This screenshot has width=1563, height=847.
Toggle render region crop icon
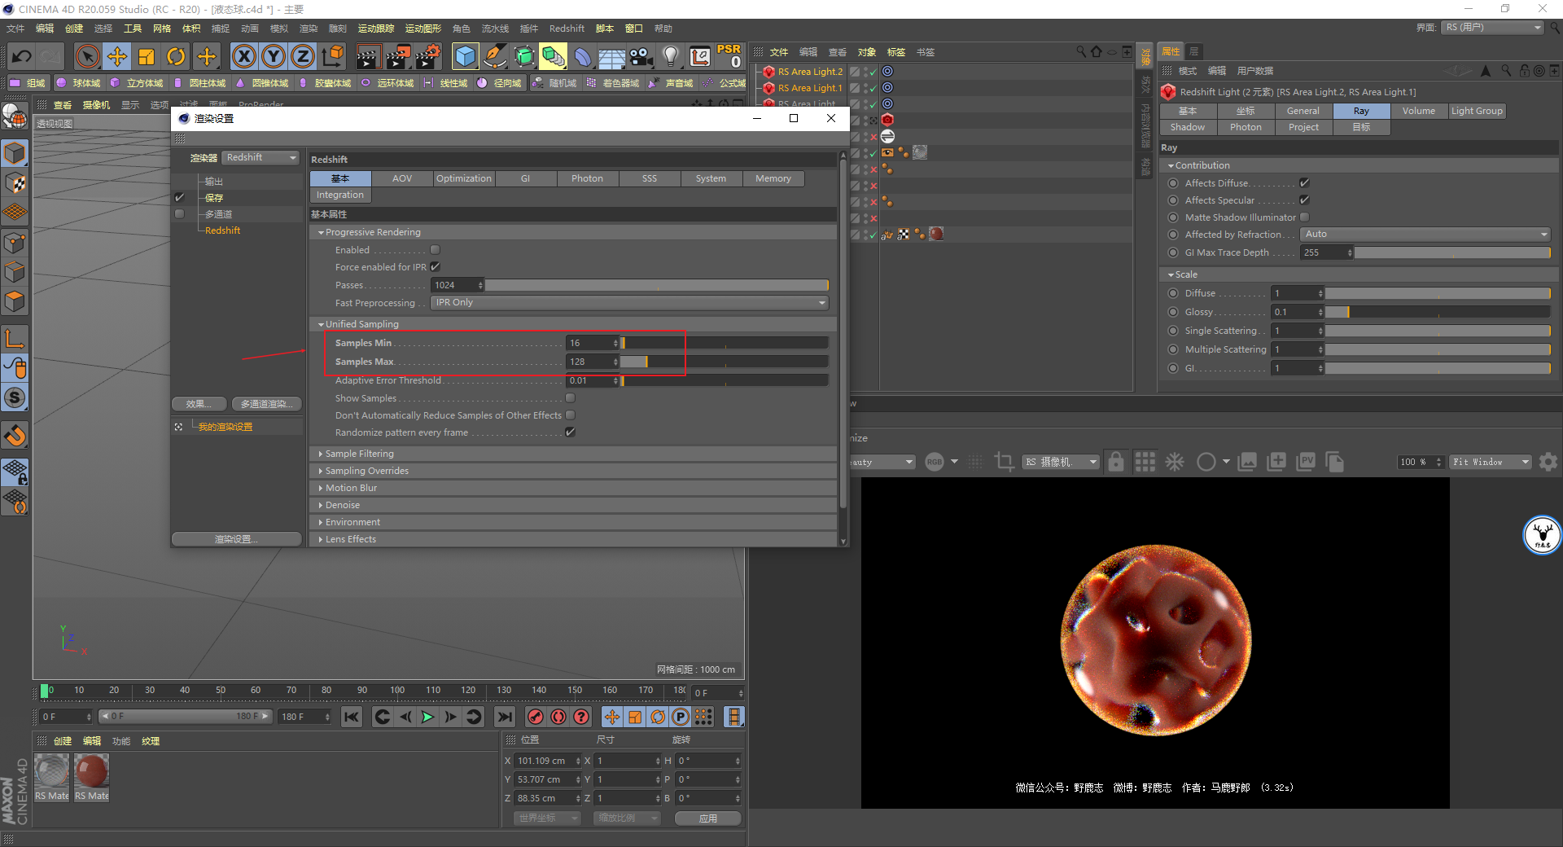tap(1005, 462)
